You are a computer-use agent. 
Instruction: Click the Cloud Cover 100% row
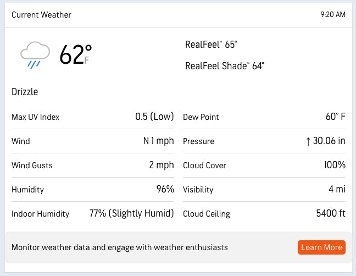[264, 165]
